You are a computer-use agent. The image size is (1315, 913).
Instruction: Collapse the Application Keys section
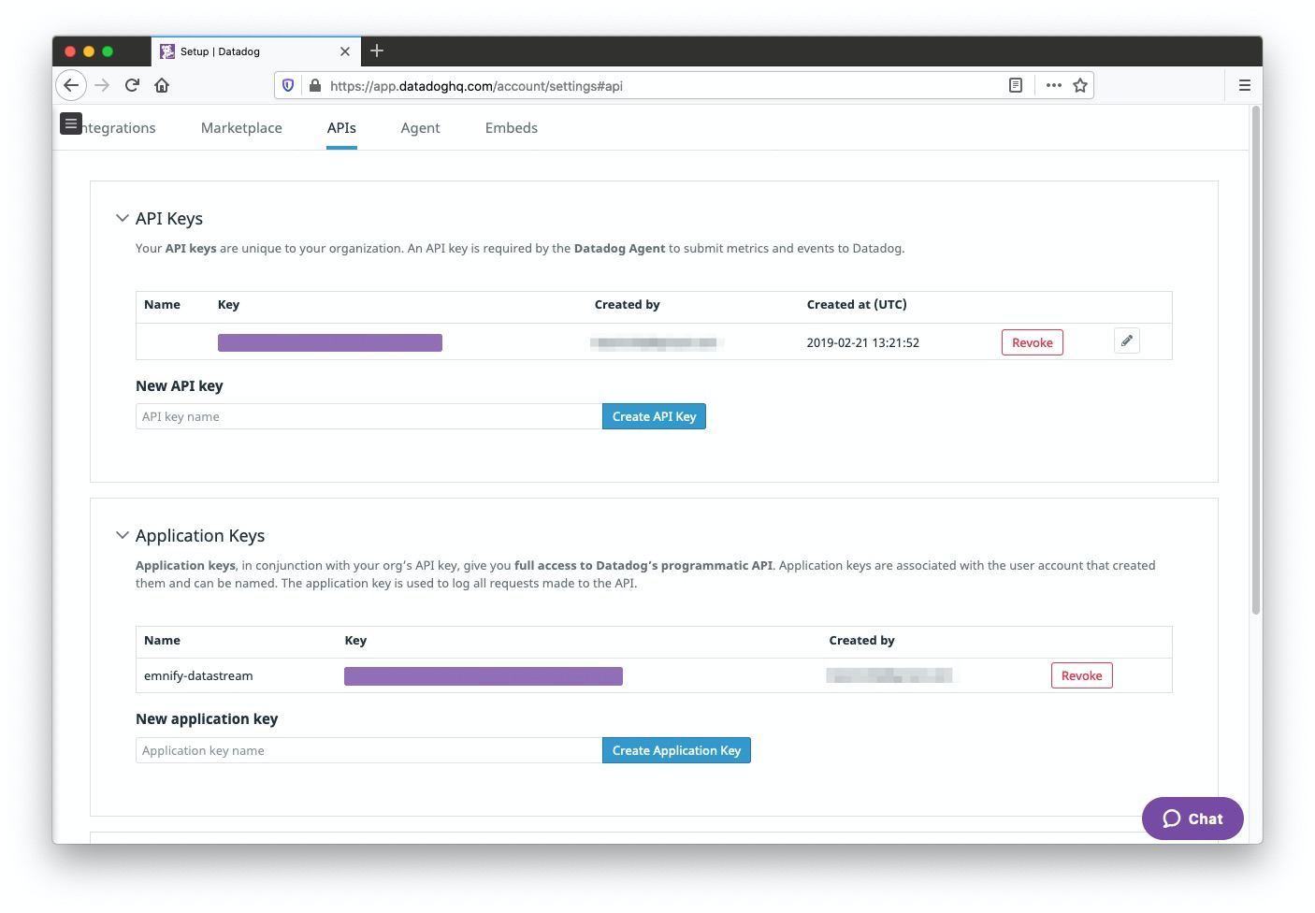pyautogui.click(x=122, y=534)
